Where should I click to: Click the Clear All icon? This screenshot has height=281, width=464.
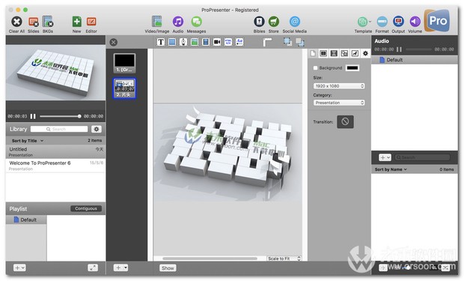16,22
